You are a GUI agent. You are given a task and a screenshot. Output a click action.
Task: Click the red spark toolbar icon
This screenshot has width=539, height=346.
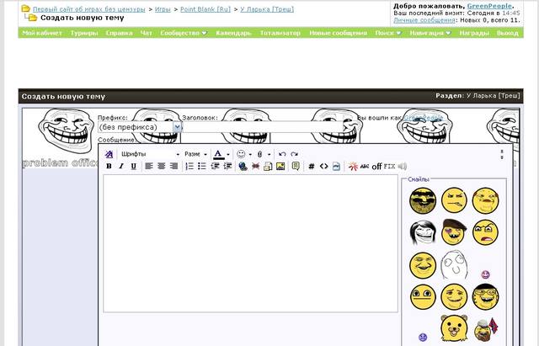click(353, 167)
